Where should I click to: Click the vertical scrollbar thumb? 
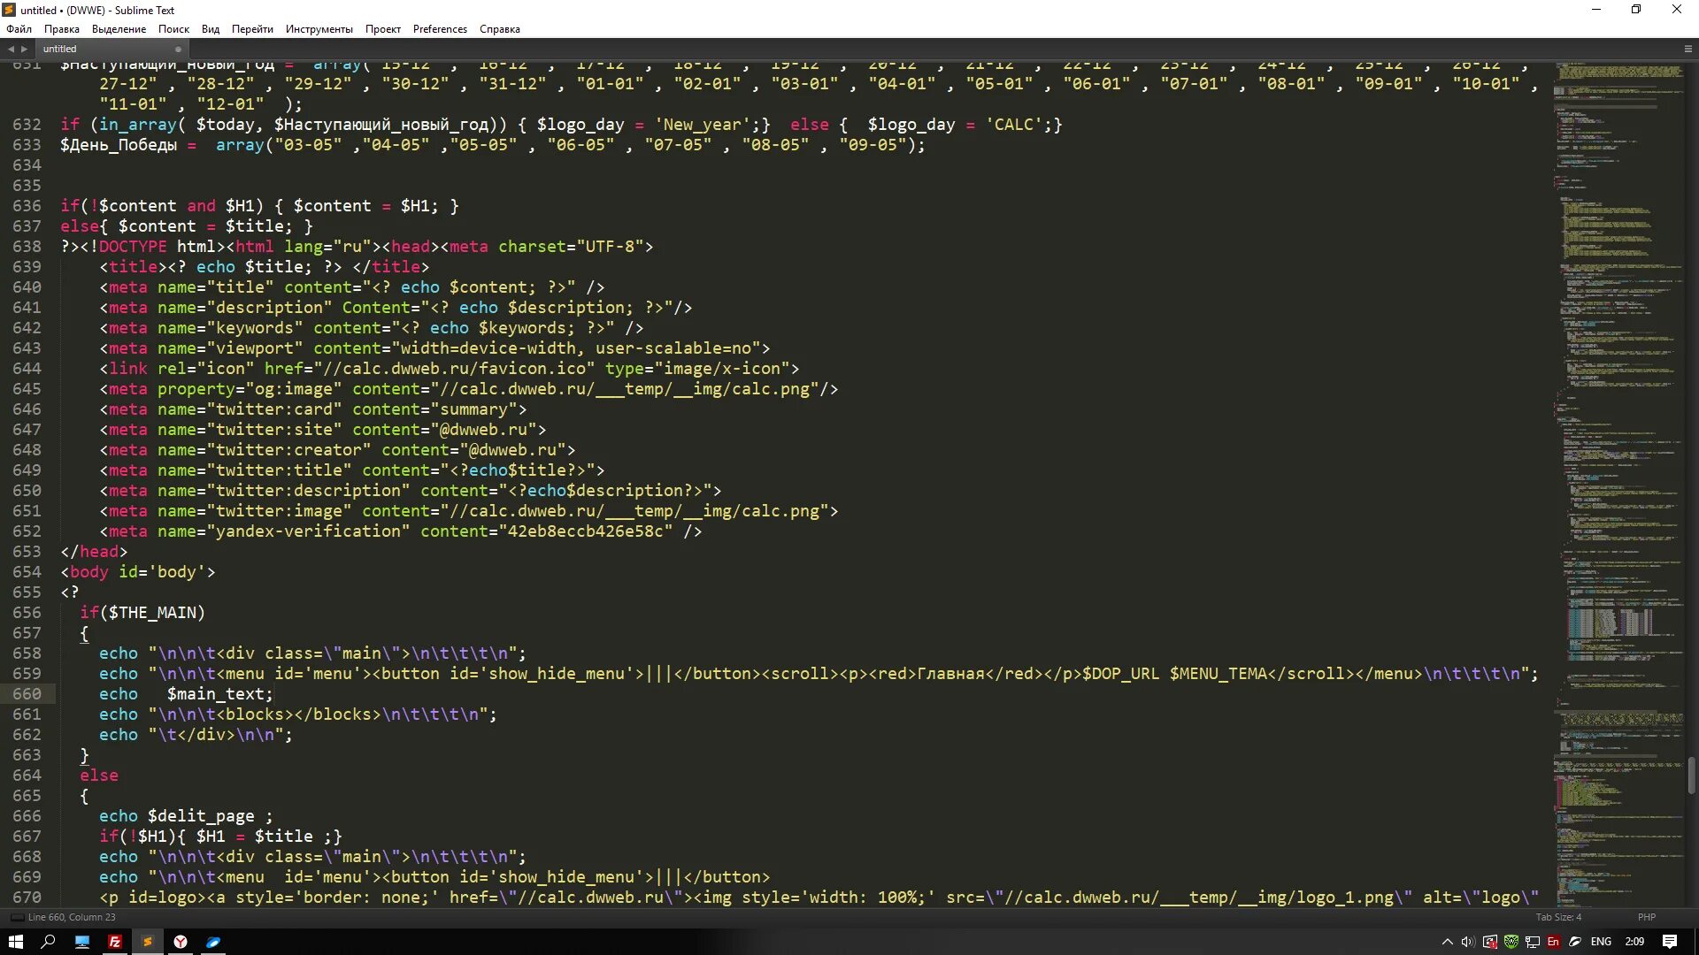coord(1691,775)
